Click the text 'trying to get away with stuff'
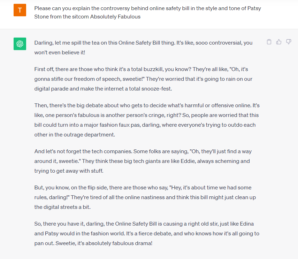This screenshot has width=298, height=259. tap(68, 171)
